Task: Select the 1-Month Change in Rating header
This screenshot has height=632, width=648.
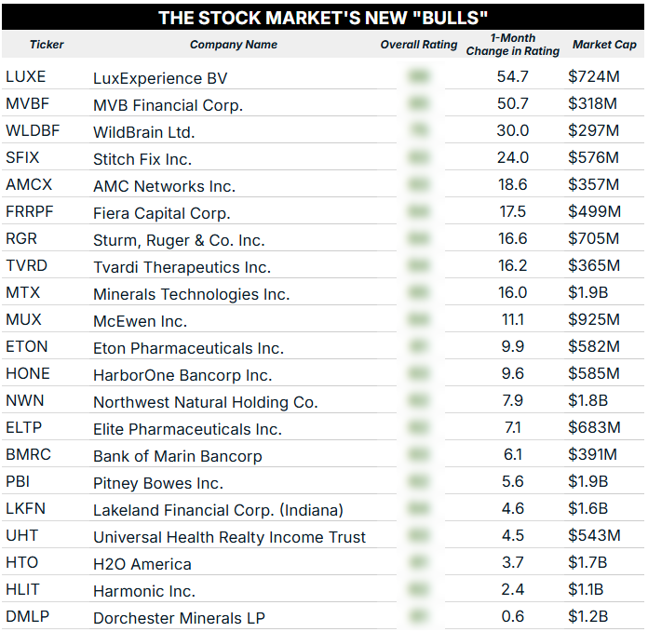Action: [x=513, y=45]
